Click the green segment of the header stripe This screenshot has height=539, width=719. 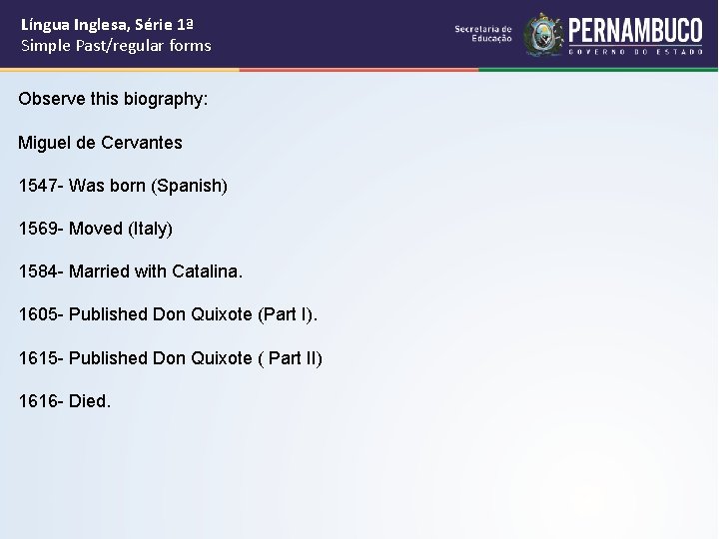pyautogui.click(x=598, y=70)
